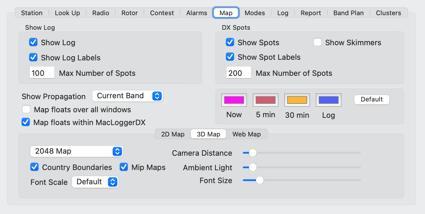This screenshot has width=425, height=214.
Task: Enable the Show Skimmers checkbox
Action: [x=318, y=42]
